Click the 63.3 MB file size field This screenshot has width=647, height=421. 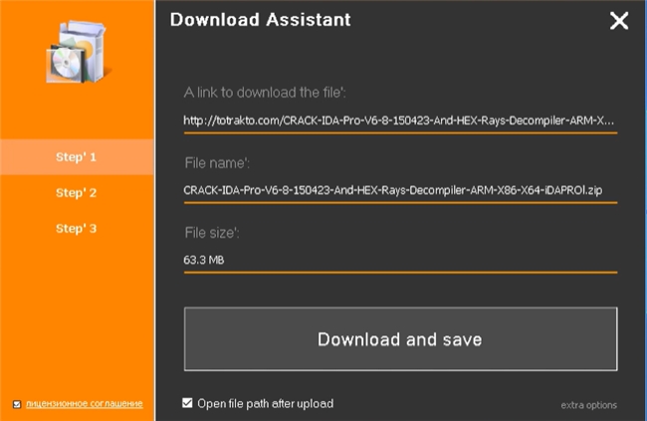(x=399, y=259)
